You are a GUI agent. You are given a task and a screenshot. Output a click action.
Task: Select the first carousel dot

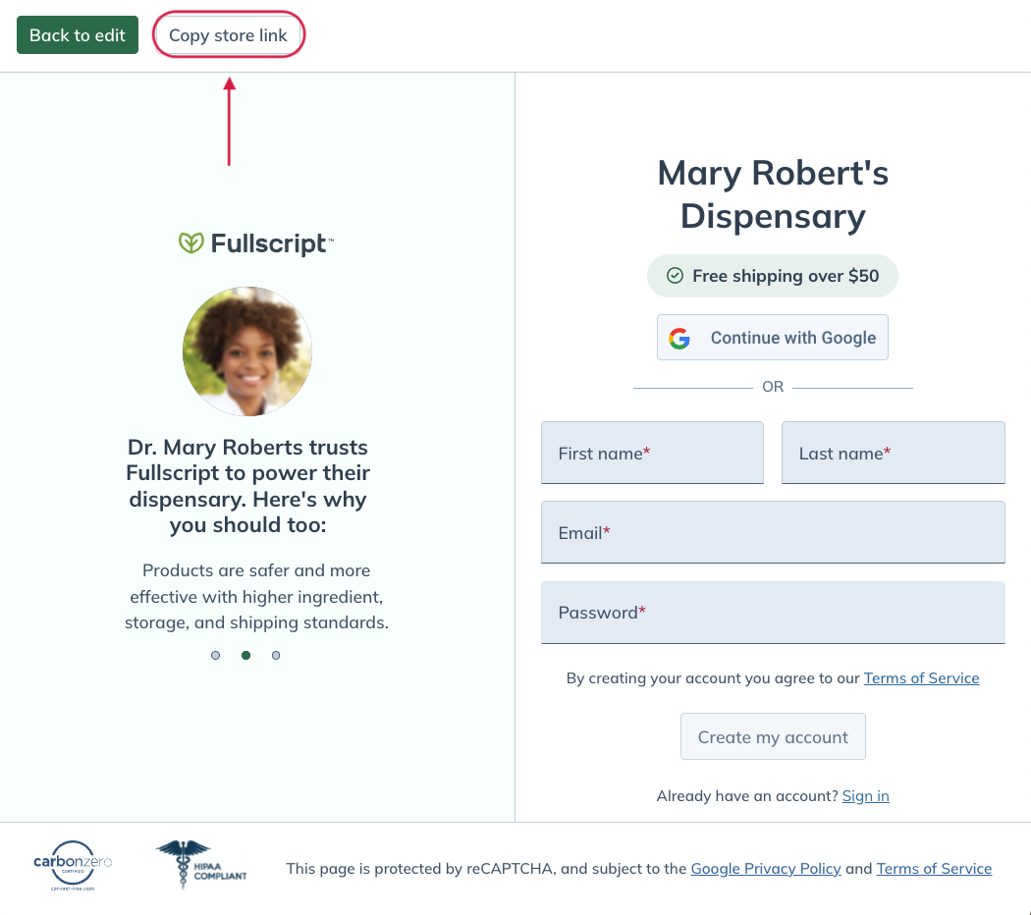click(x=215, y=656)
